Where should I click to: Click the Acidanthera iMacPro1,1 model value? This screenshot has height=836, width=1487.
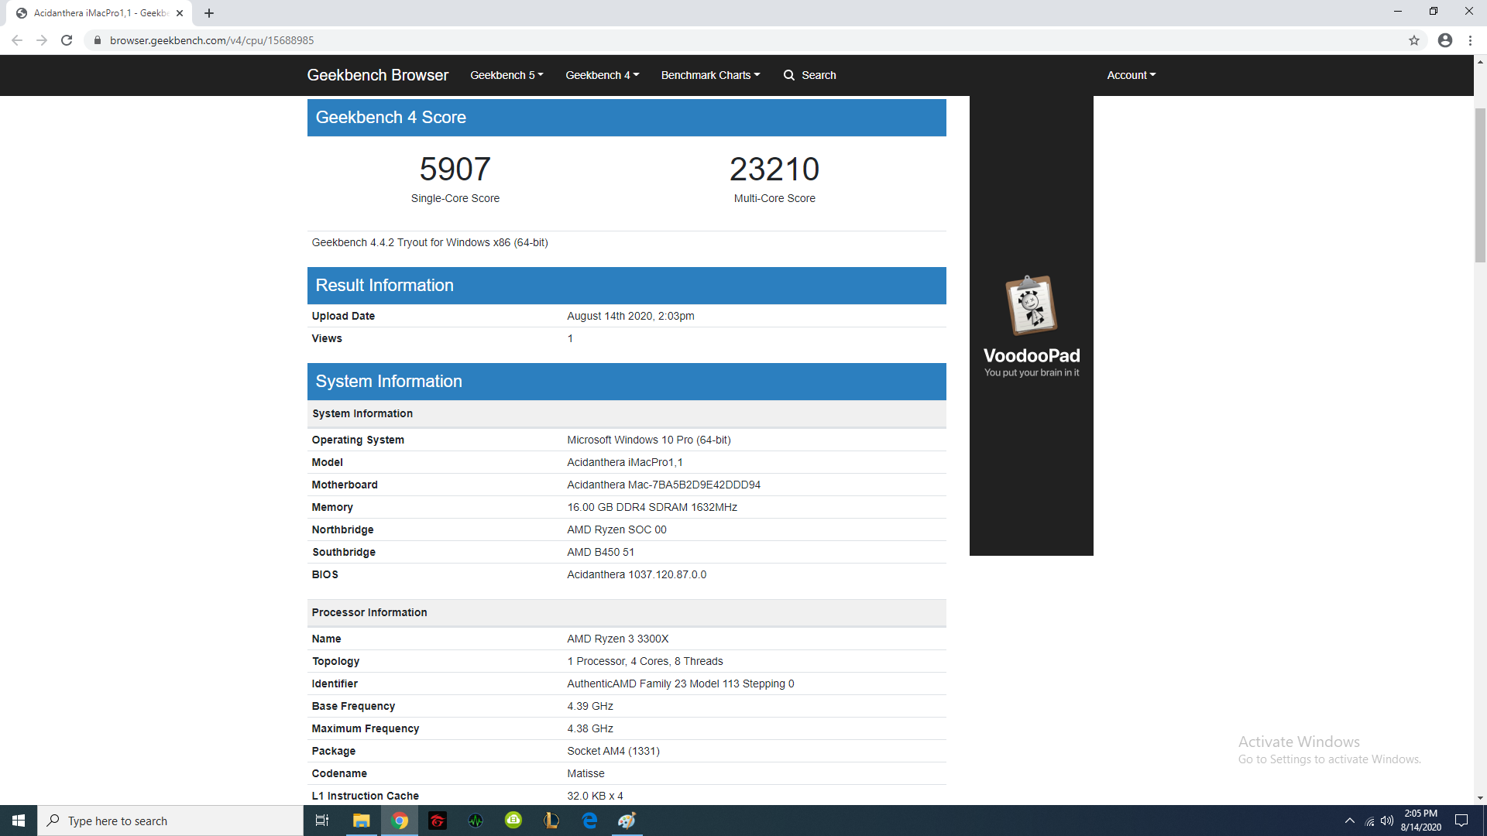(624, 462)
